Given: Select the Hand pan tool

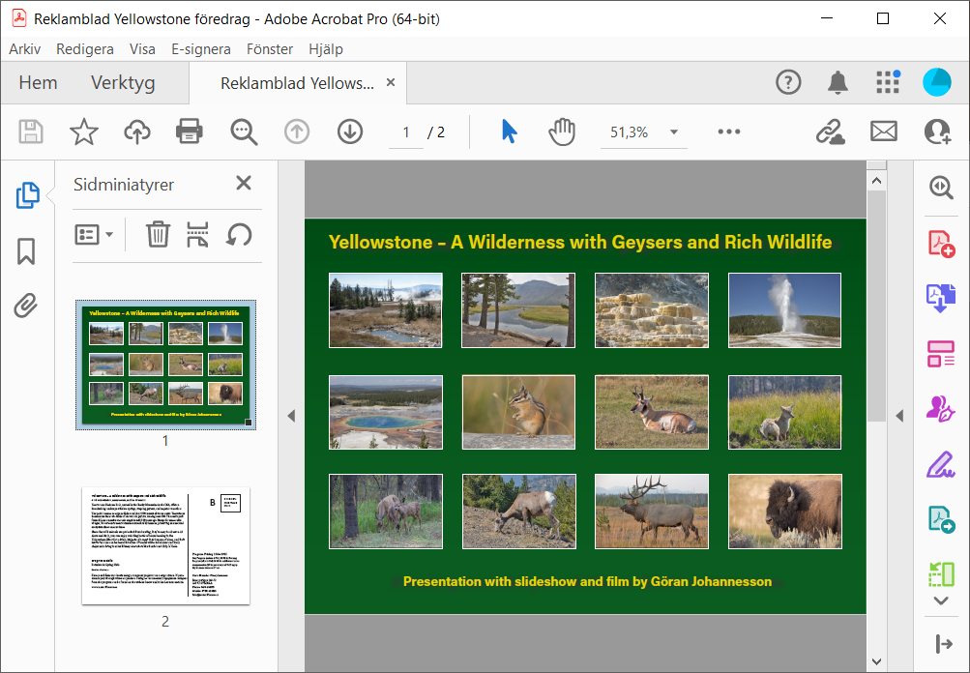Looking at the screenshot, I should pyautogui.click(x=562, y=132).
